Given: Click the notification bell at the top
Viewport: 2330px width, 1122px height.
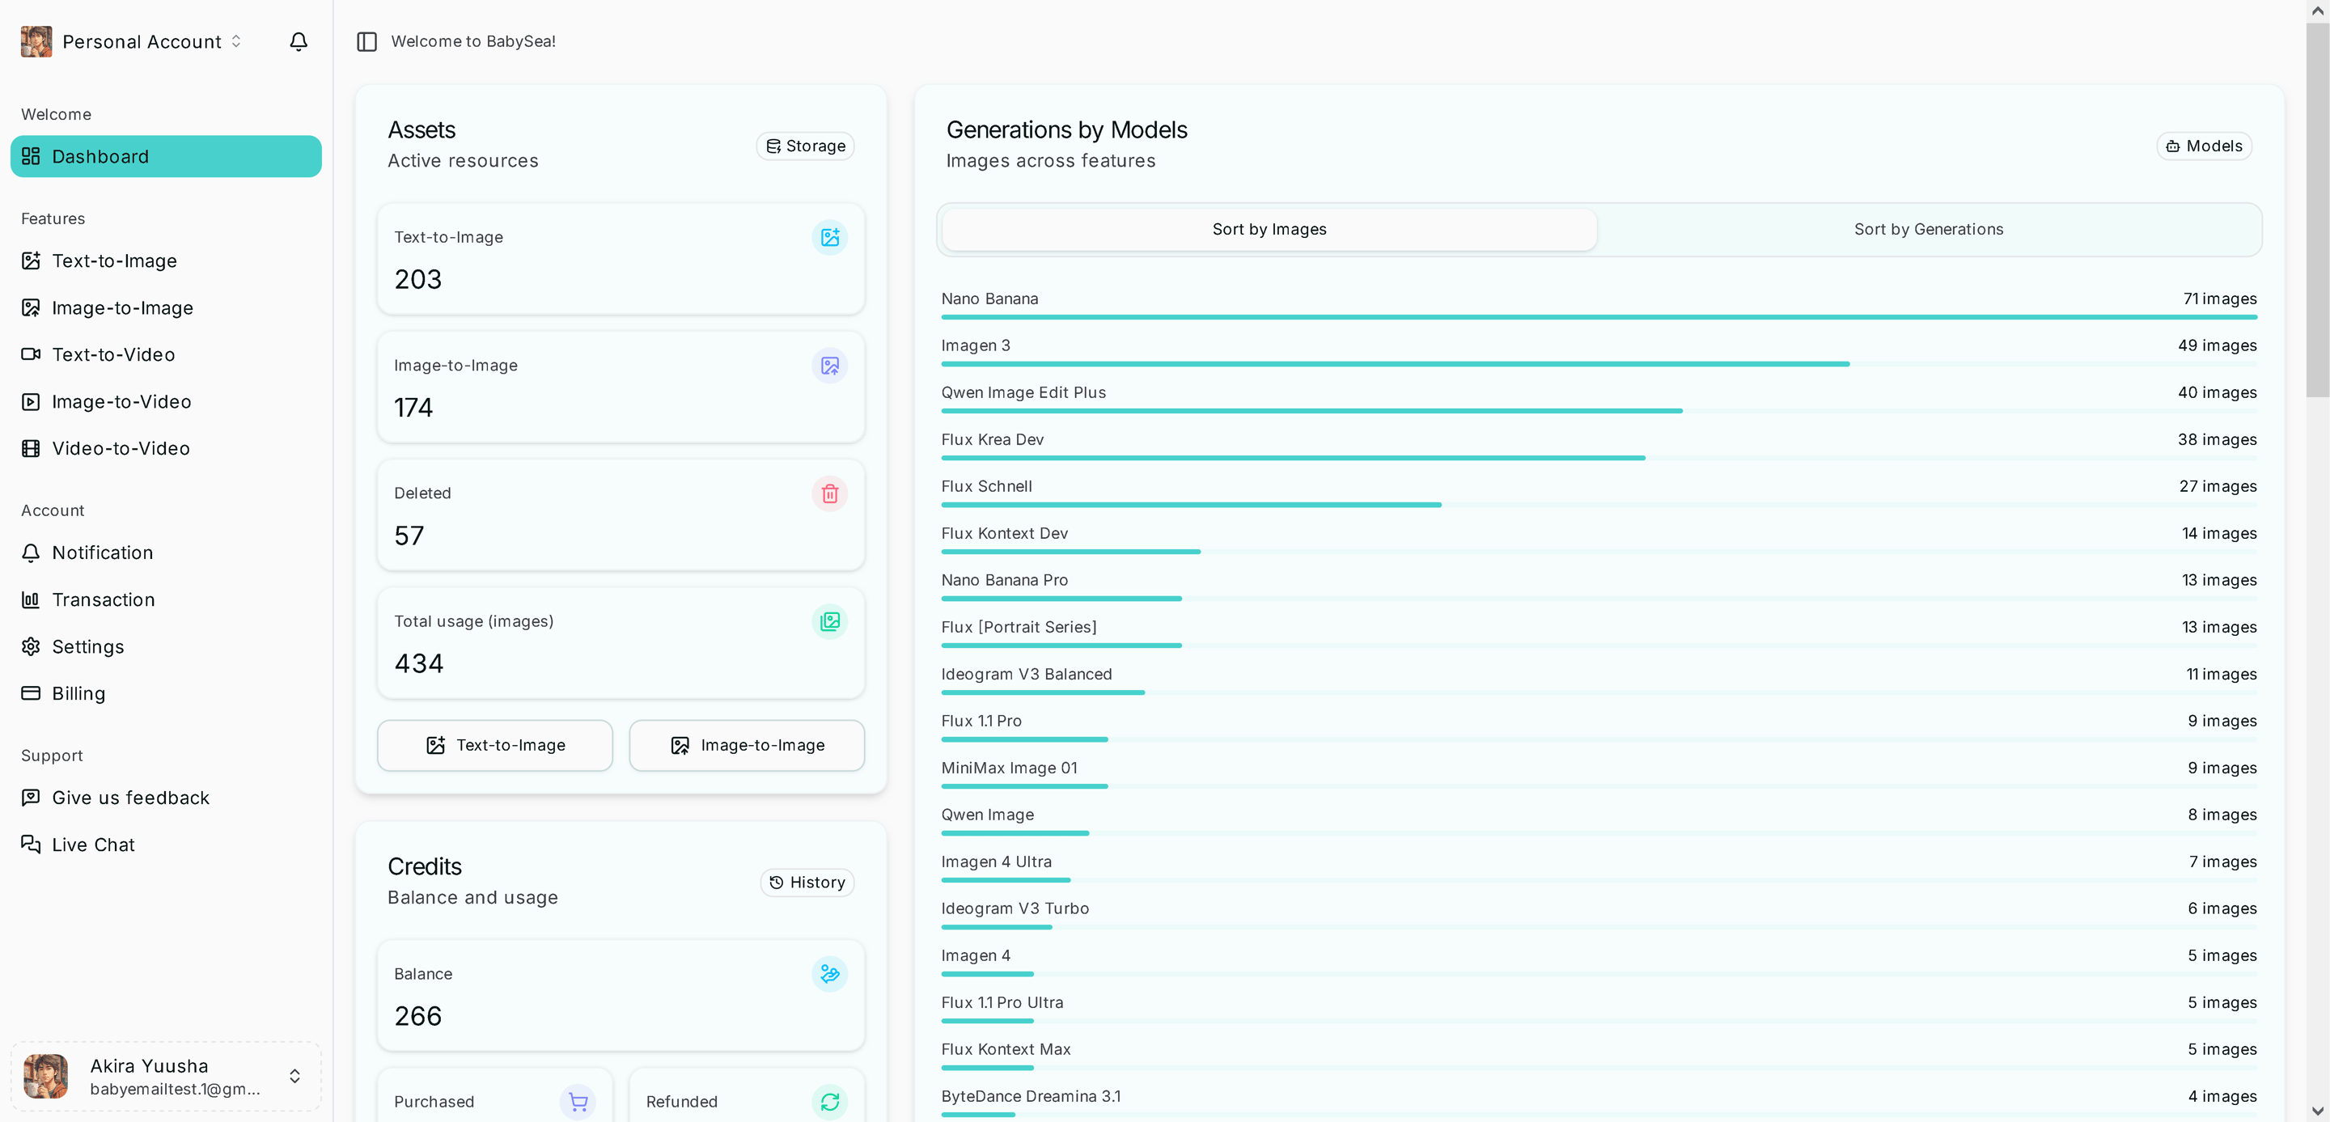Looking at the screenshot, I should [299, 40].
